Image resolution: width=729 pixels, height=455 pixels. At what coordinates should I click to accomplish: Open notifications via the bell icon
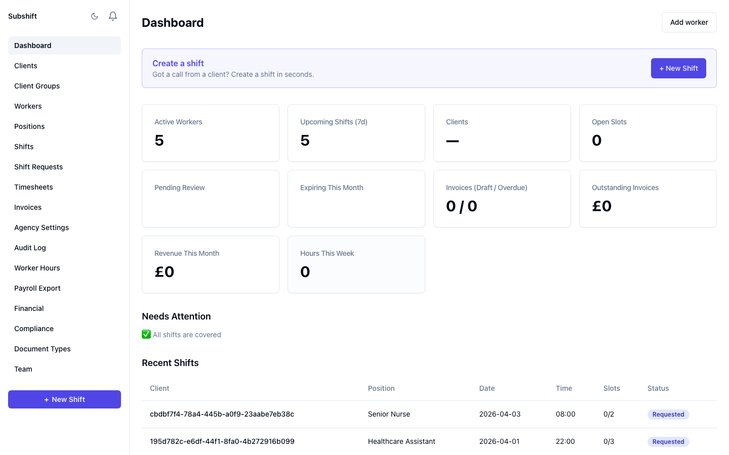click(112, 16)
